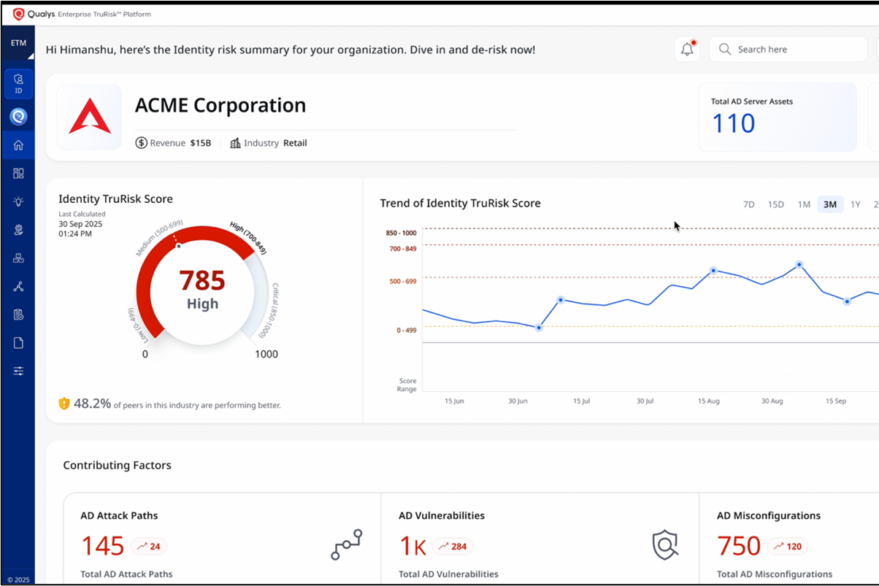Image resolution: width=879 pixels, height=586 pixels.
Task: Open the stacked boxes assets icon
Action: tap(18, 258)
